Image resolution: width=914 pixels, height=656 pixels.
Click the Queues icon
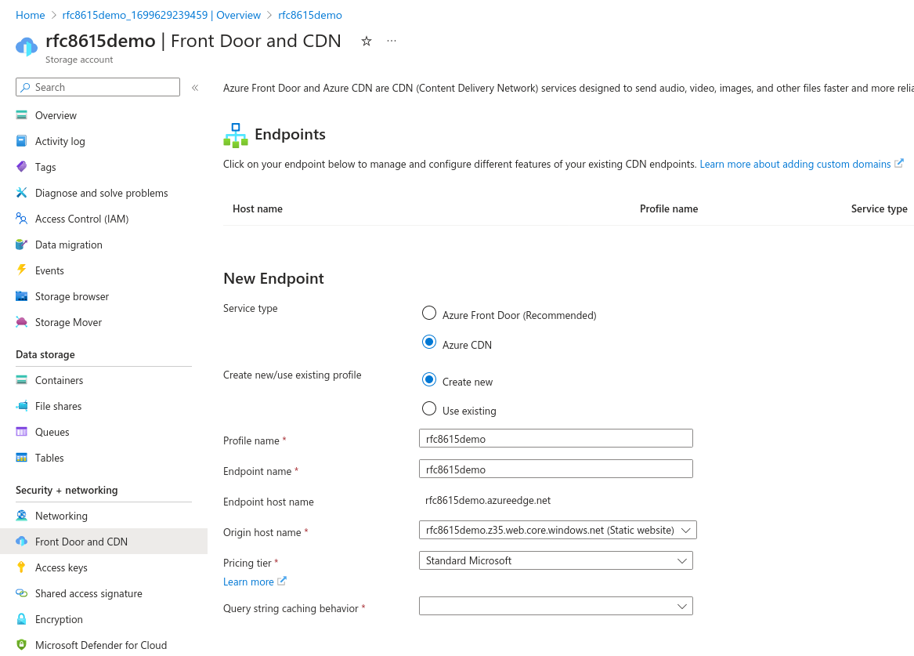click(22, 432)
